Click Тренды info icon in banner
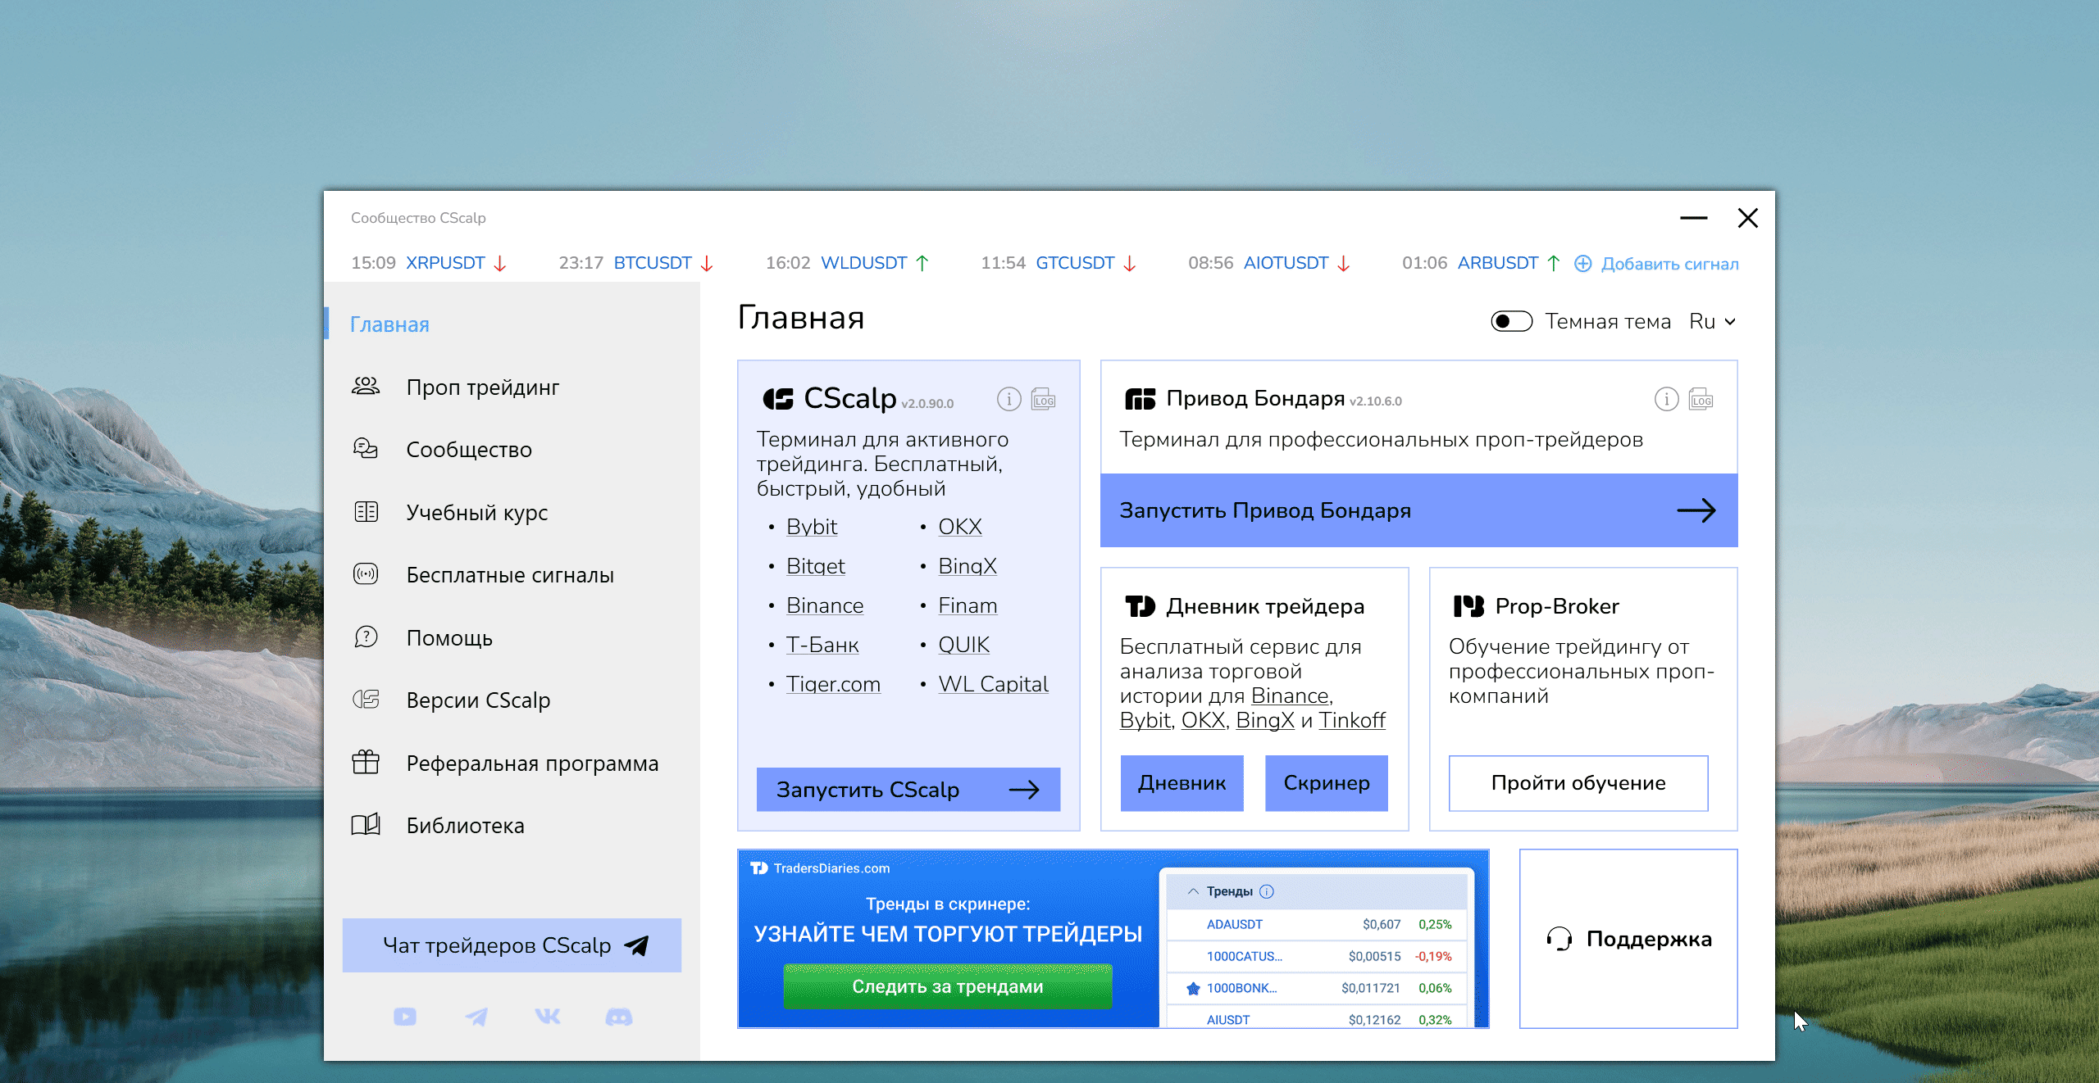This screenshot has width=2099, height=1083. (1267, 891)
